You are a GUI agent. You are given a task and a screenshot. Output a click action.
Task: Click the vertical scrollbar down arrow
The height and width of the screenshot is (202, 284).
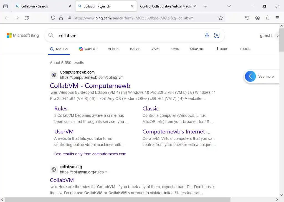coord(282,195)
